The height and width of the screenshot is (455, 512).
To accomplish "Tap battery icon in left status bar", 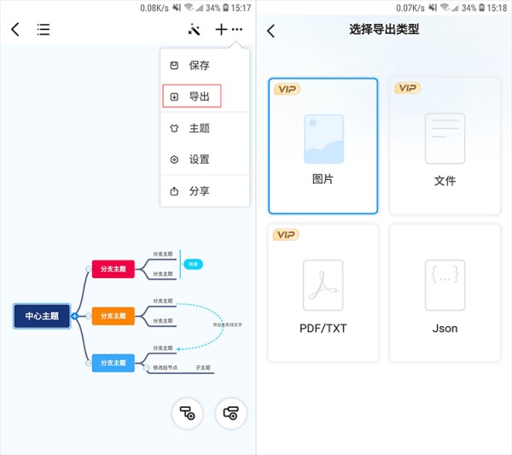I will [x=225, y=8].
